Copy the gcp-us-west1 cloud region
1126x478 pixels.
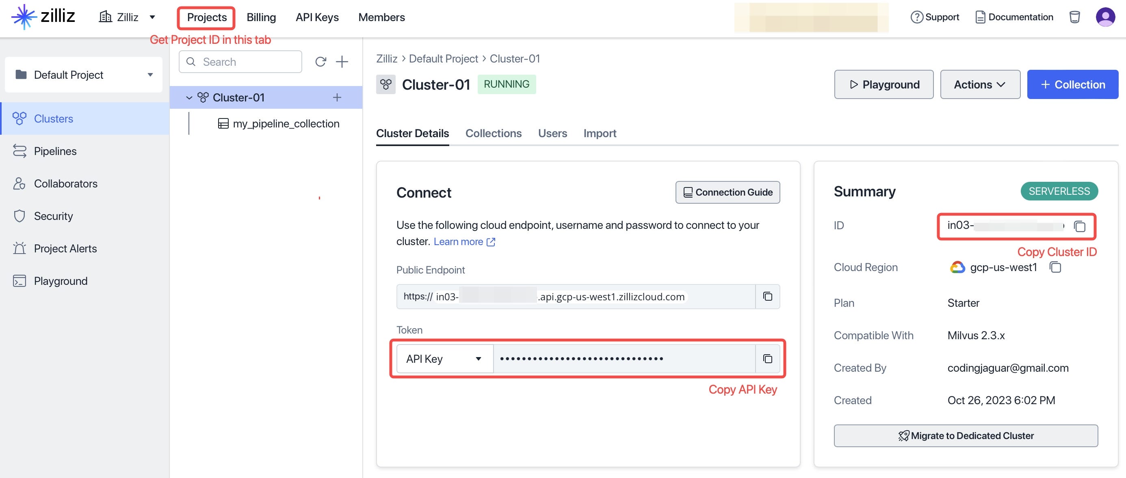point(1055,267)
